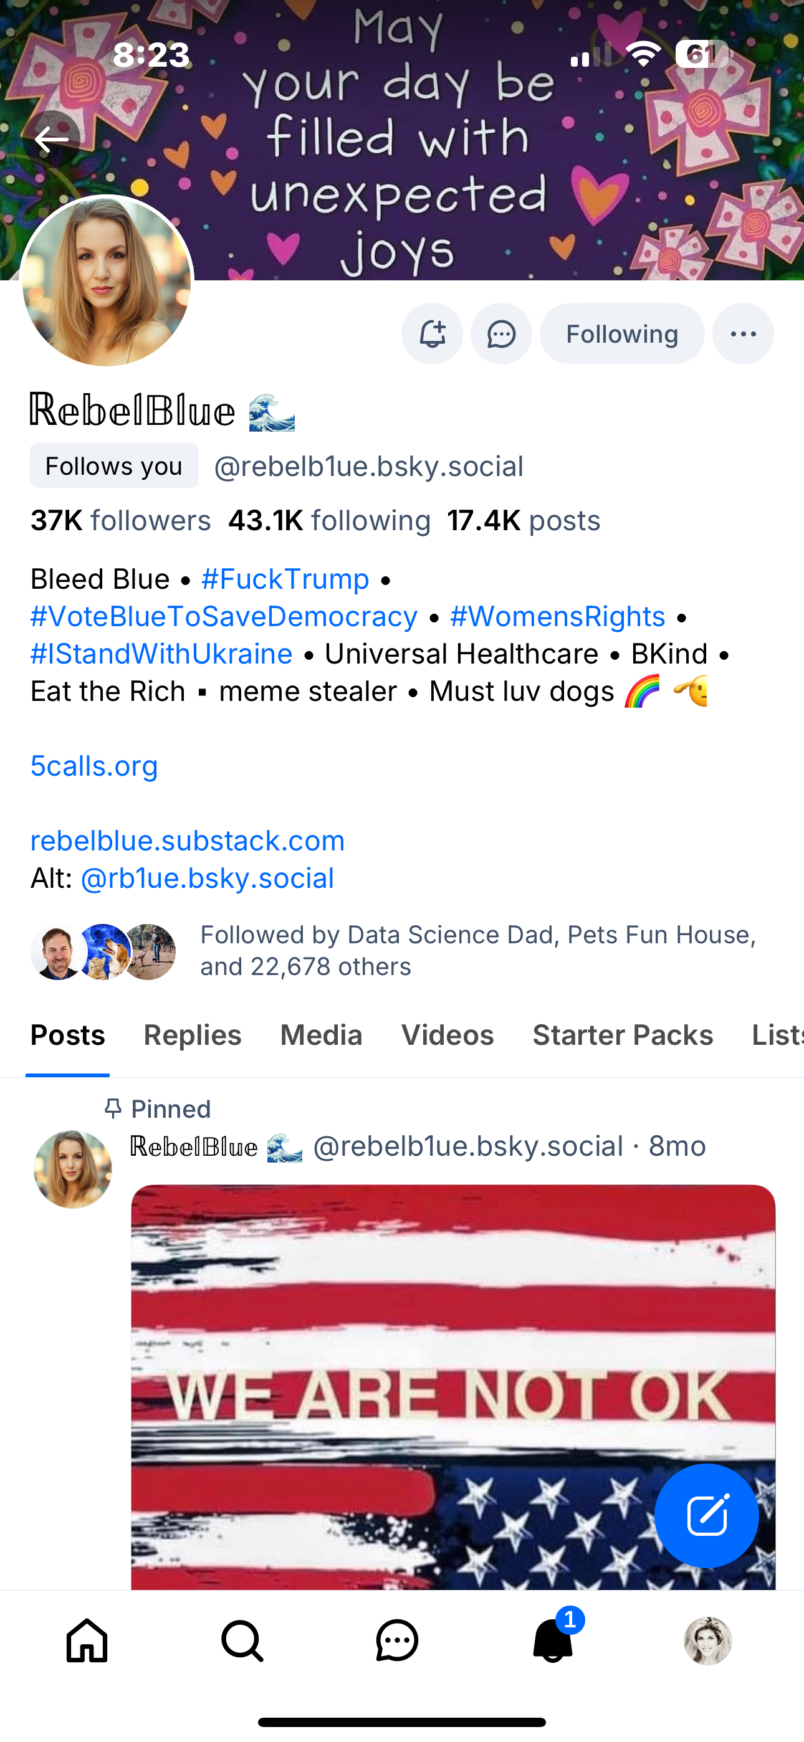
Task: Open the WE ARE NOT OK pinned image
Action: click(452, 1386)
